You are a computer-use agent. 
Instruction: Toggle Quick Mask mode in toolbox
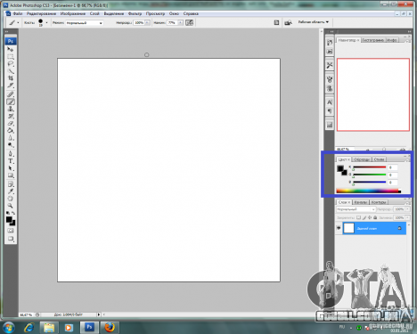tap(11, 231)
